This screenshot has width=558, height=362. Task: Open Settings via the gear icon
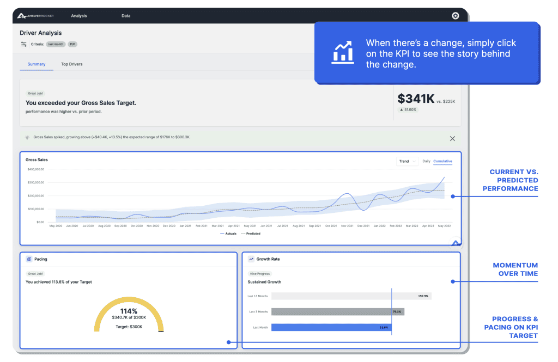coord(456,15)
